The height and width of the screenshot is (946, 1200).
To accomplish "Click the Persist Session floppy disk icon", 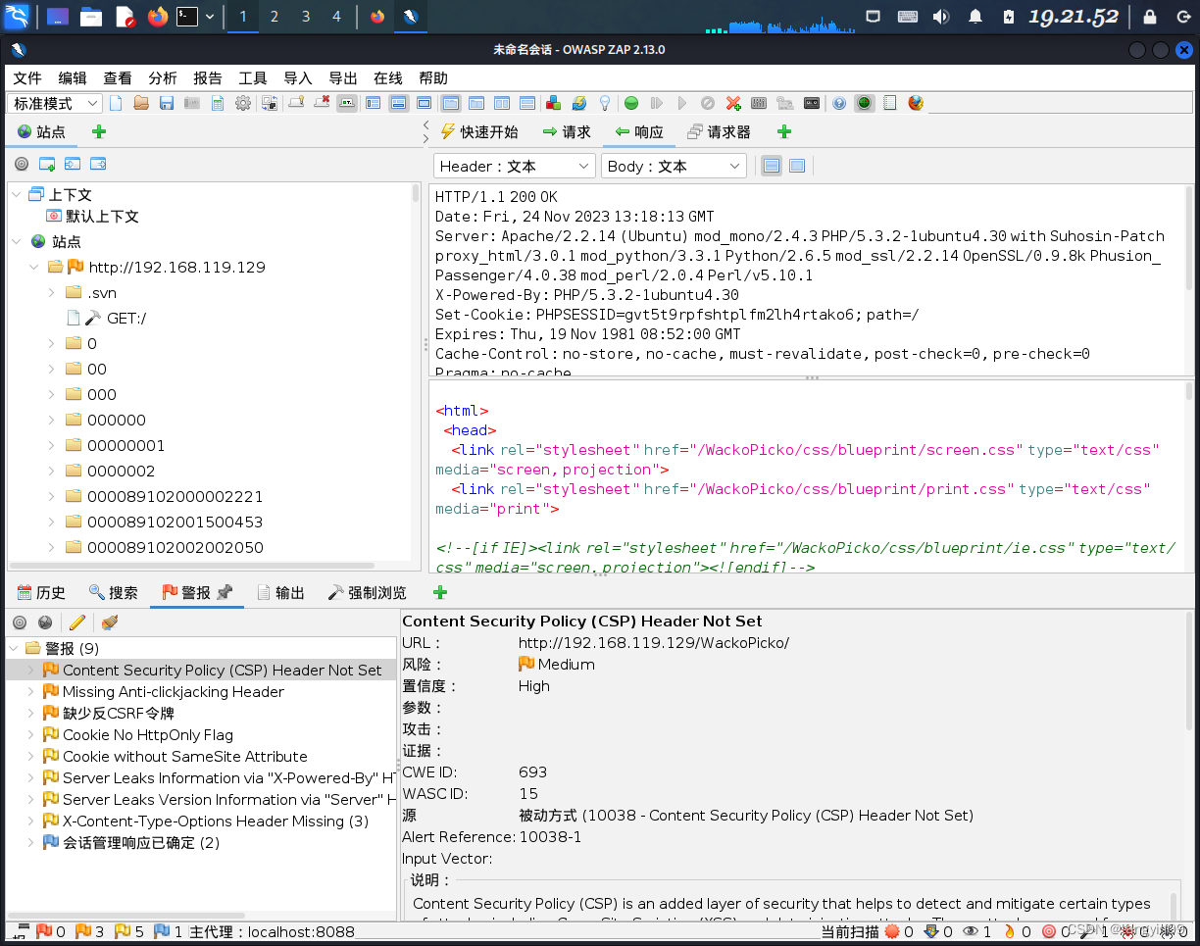I will (x=167, y=103).
